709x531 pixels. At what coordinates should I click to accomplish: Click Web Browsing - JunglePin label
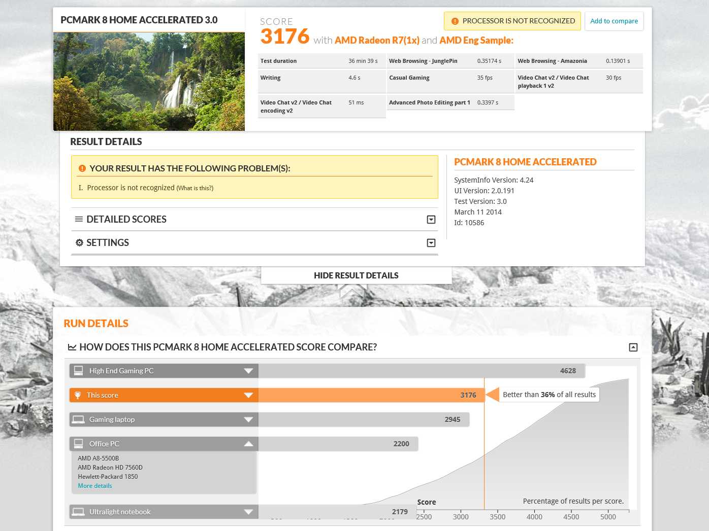(423, 61)
